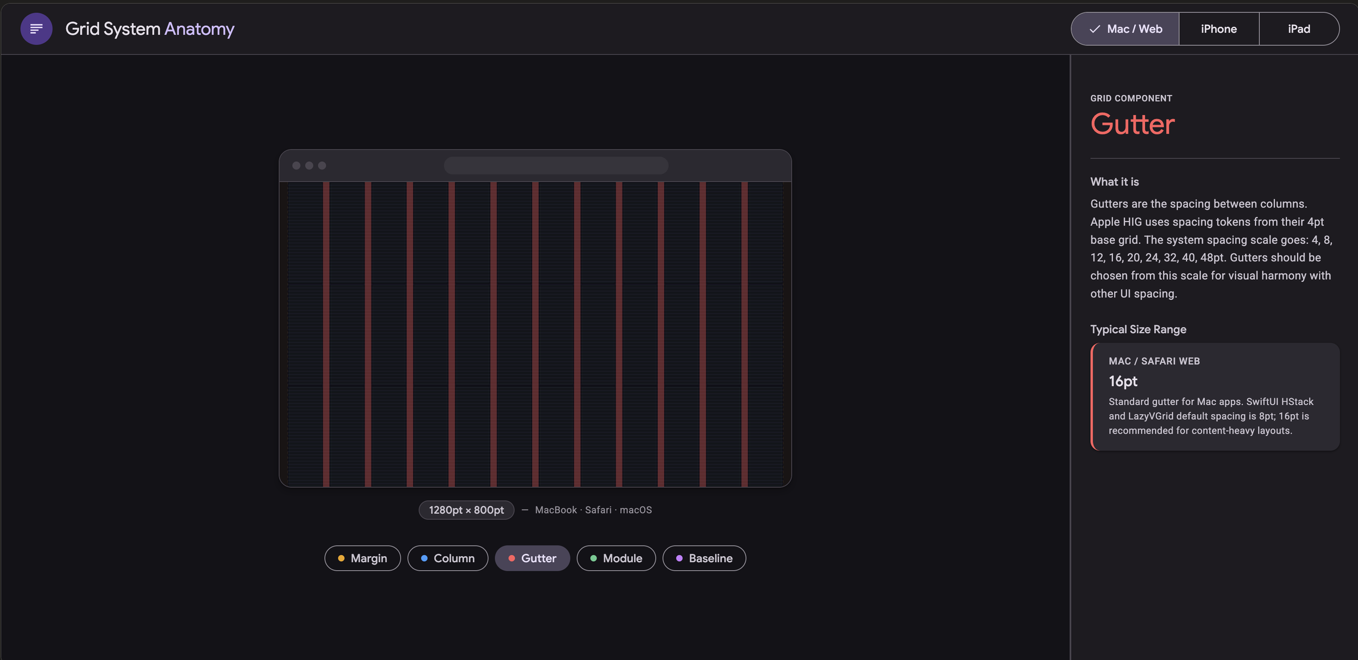The width and height of the screenshot is (1358, 660).
Task: Toggle the Margin overlay chip
Action: [362, 558]
